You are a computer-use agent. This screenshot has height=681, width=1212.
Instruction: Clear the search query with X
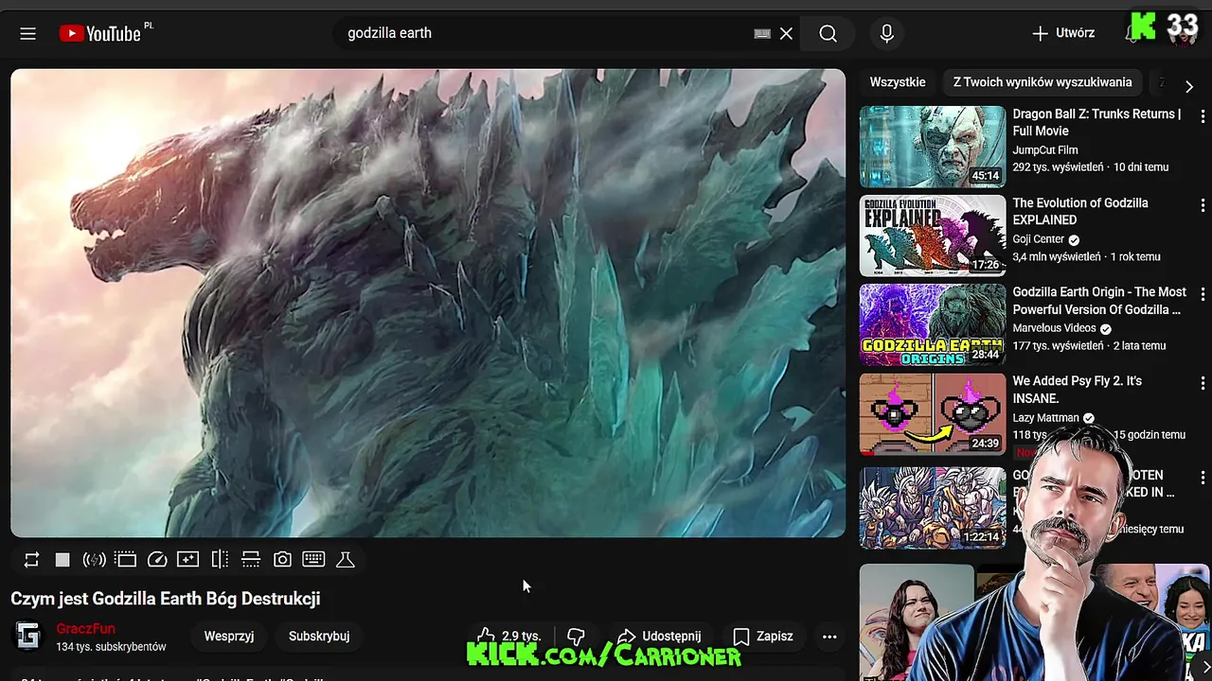tap(786, 34)
